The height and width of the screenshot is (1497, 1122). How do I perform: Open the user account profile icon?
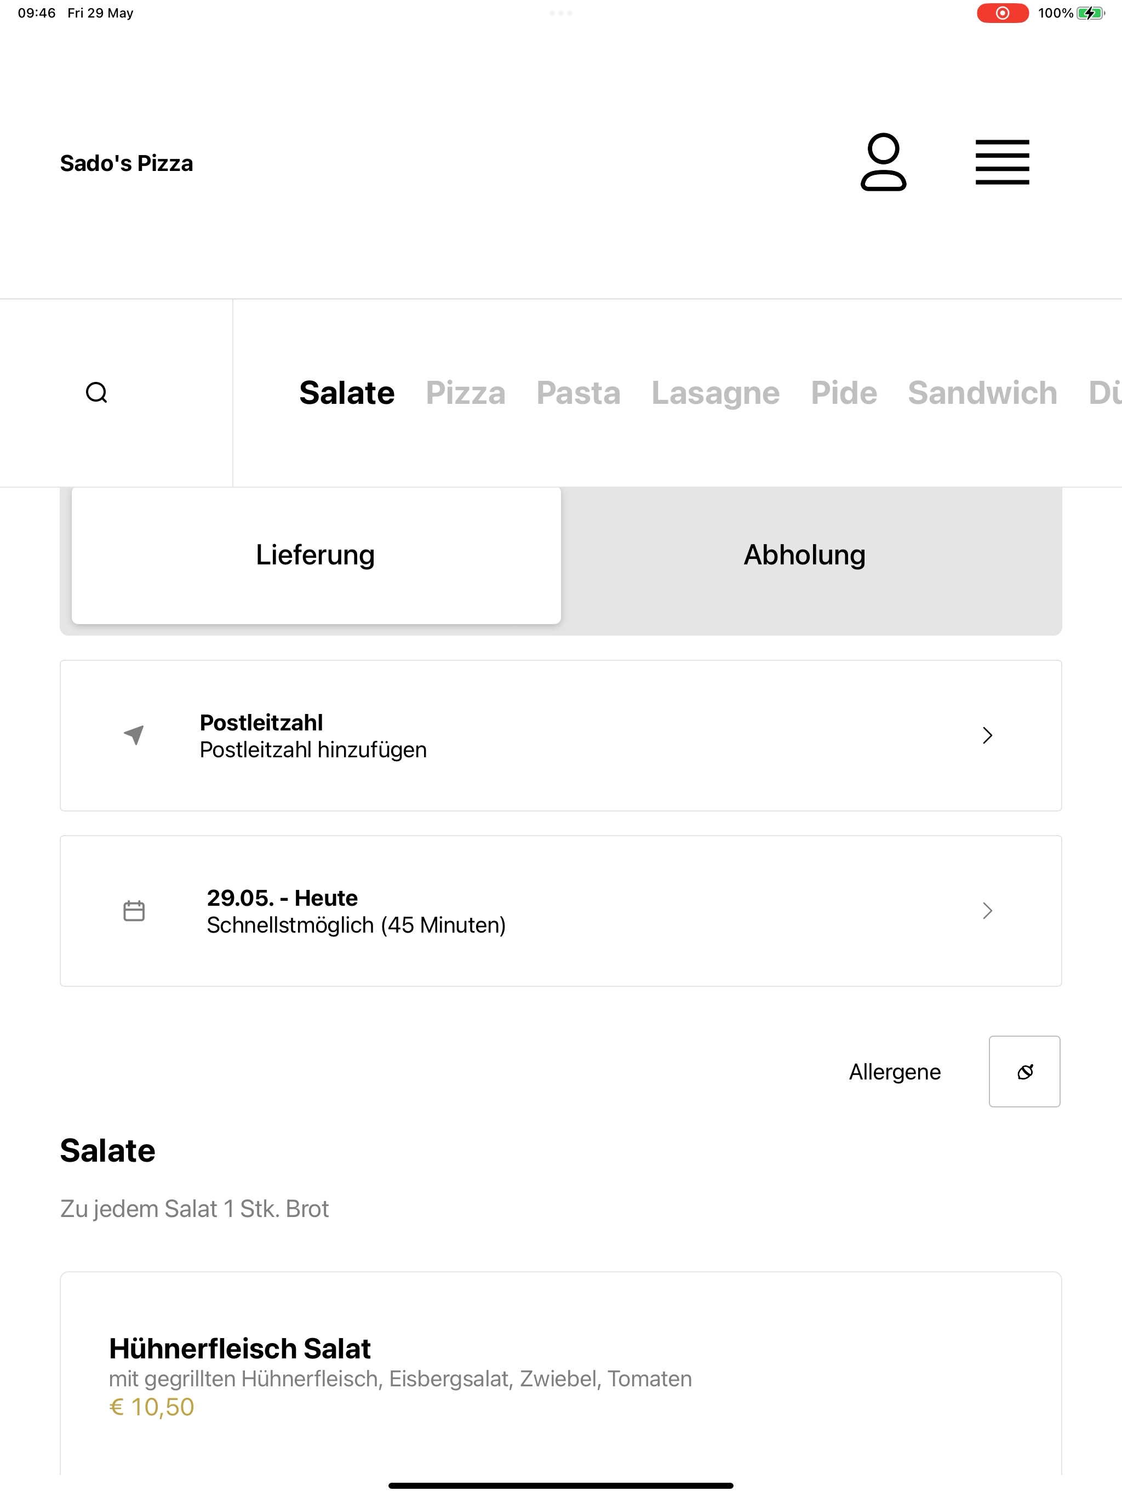[883, 162]
